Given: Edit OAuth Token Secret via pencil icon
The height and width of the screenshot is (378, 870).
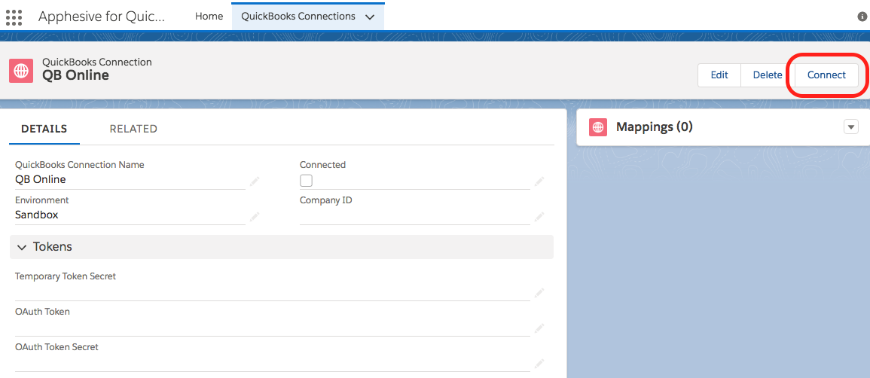Looking at the screenshot, I should pyautogui.click(x=539, y=364).
